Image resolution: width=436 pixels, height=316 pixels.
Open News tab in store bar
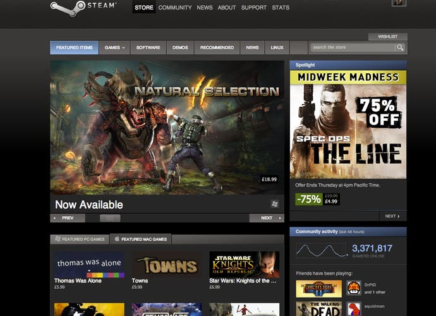coord(252,47)
